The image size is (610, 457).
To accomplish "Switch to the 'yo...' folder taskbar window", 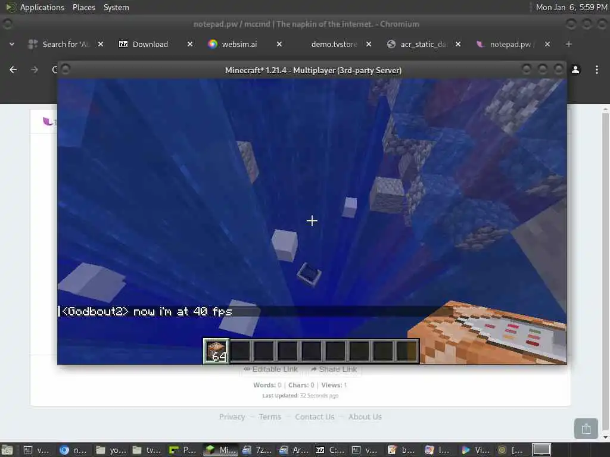I will (x=110, y=450).
